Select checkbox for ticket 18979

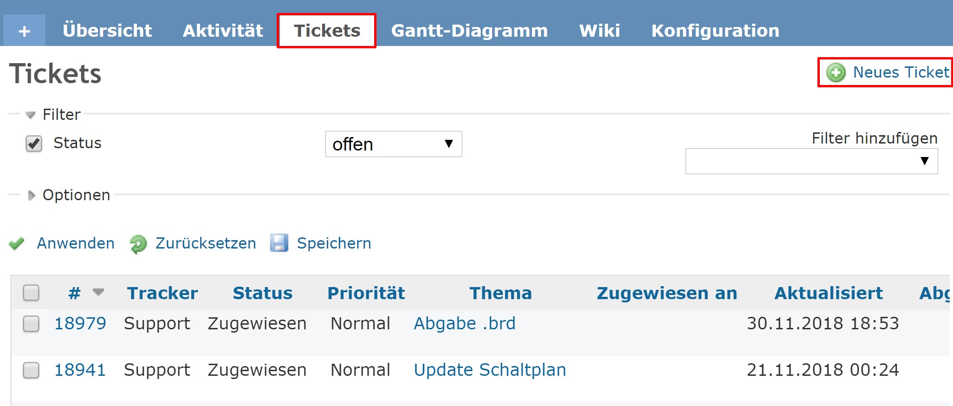click(x=31, y=324)
